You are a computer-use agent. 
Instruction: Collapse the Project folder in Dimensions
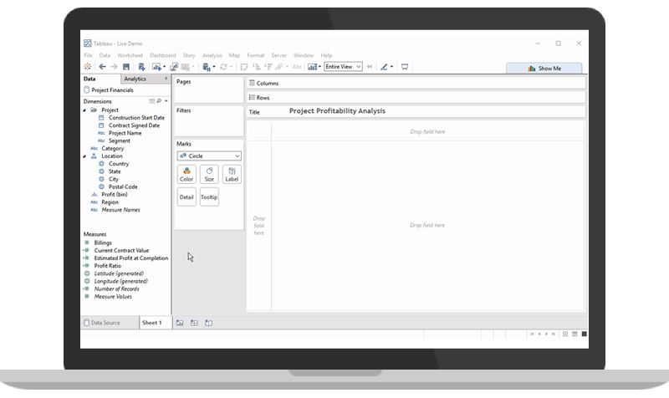tap(84, 110)
